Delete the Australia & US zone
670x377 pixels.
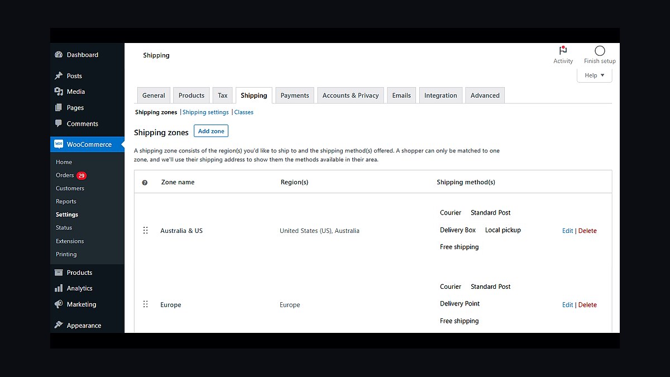pos(587,231)
